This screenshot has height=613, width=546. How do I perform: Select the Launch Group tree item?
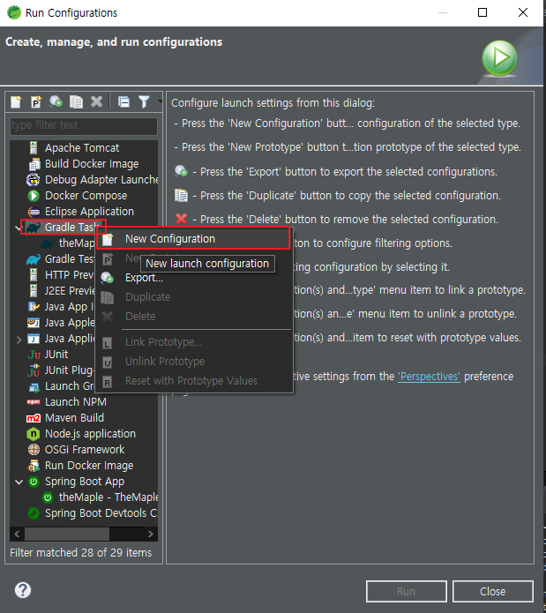61,386
